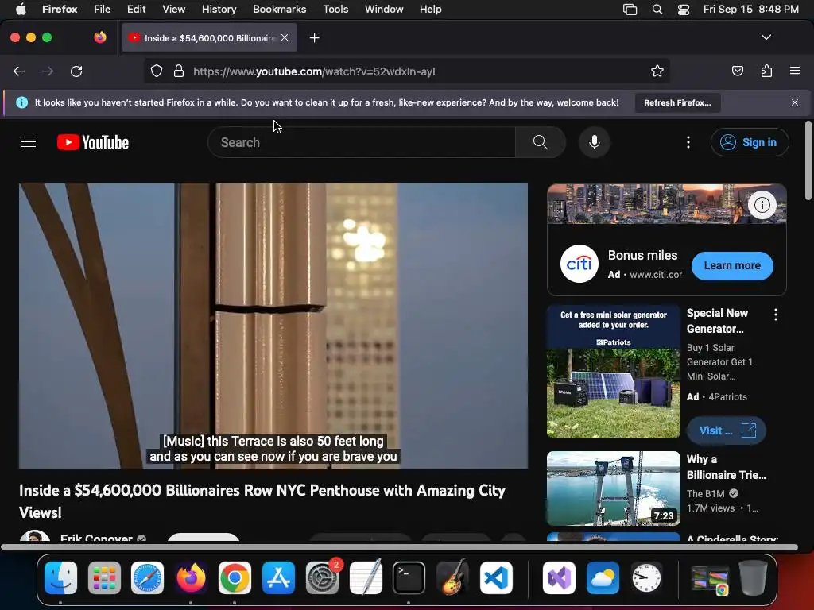The height and width of the screenshot is (610, 814).
Task: Reload the page with the refresh icon
Action: (76, 71)
